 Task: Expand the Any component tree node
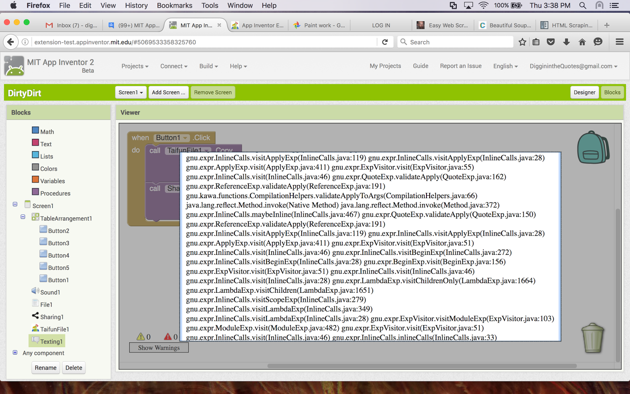coord(15,352)
